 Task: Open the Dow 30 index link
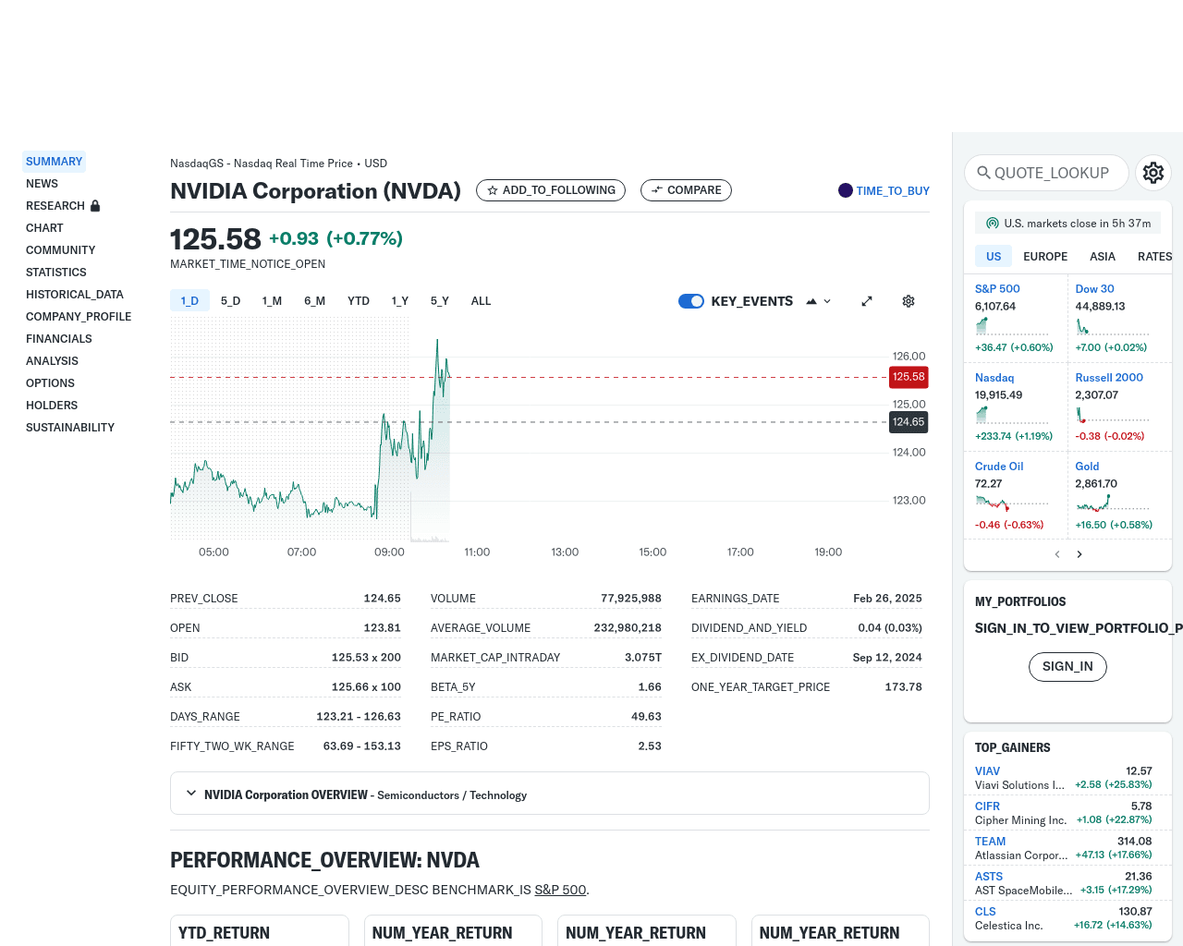[1094, 289]
